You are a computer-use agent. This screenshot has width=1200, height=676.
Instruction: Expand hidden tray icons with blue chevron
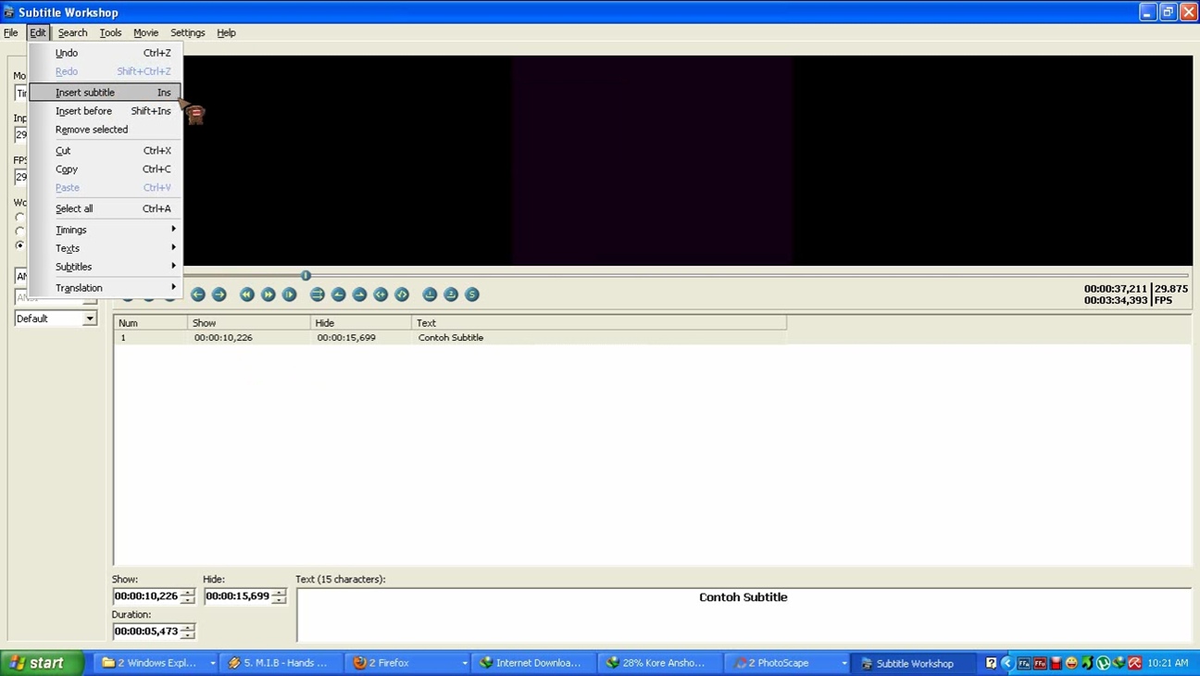coord(1007,663)
